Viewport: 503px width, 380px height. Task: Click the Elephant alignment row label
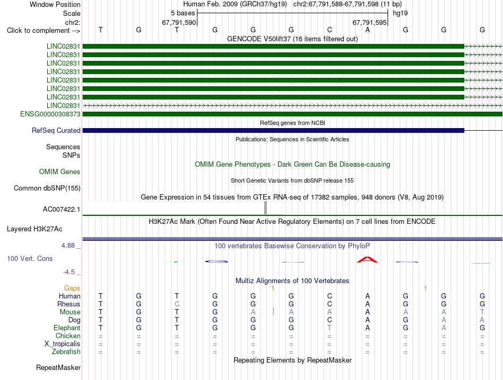(67, 328)
